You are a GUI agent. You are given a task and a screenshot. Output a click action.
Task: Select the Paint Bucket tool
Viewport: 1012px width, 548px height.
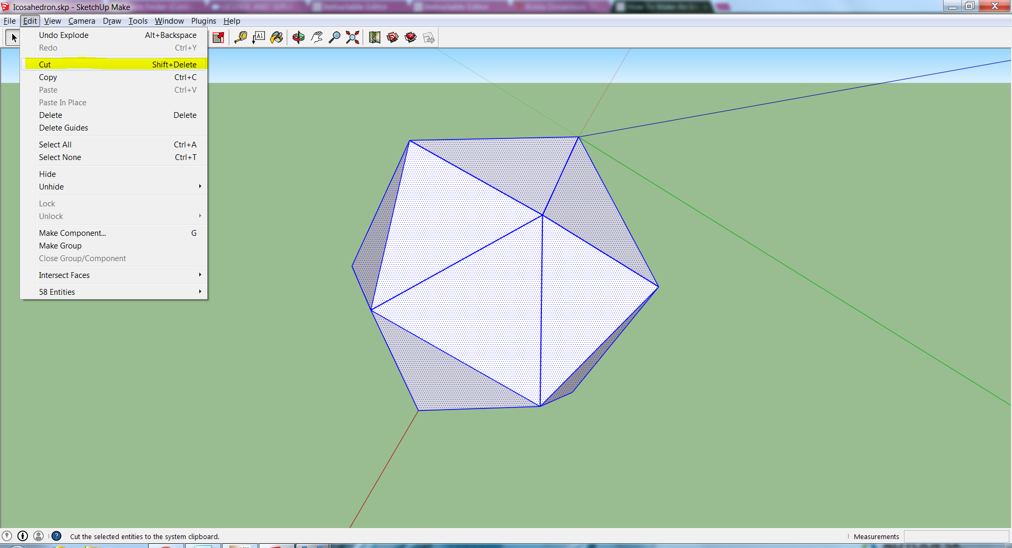pos(277,38)
